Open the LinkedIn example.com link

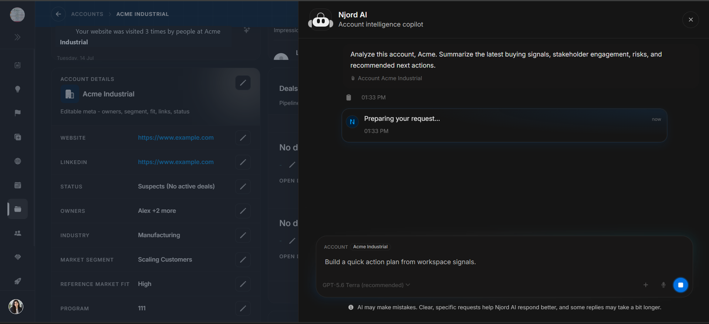[176, 162]
